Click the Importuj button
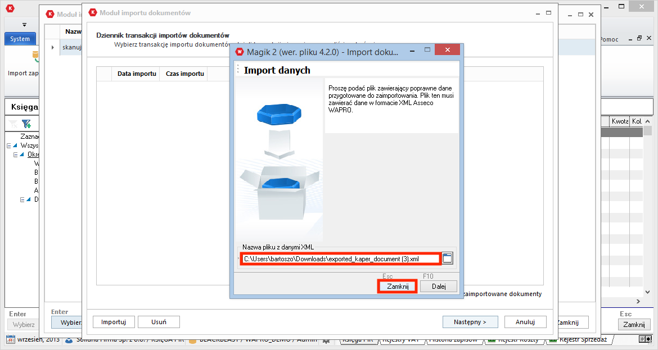 (x=114, y=322)
